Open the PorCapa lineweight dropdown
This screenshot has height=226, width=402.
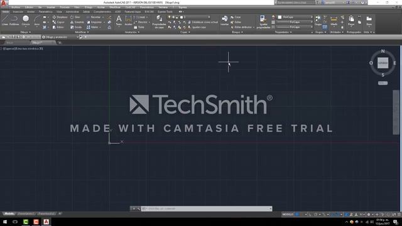(x=295, y=22)
